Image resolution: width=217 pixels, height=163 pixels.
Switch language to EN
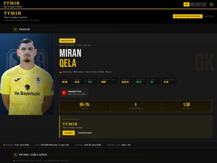tap(186, 4)
